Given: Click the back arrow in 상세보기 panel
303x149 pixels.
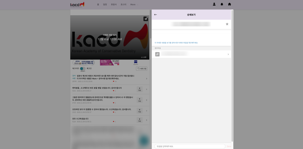Looking at the screenshot, I should [x=156, y=14].
